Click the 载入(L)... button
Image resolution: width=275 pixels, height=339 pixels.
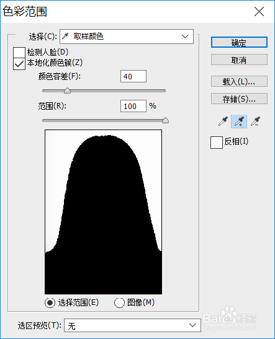[x=239, y=81]
